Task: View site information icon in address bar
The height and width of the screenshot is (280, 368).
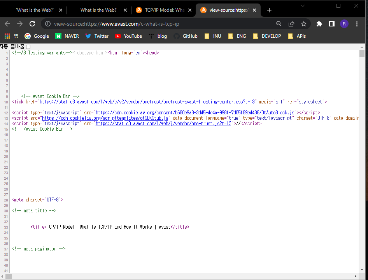Action: pyautogui.click(x=48, y=24)
